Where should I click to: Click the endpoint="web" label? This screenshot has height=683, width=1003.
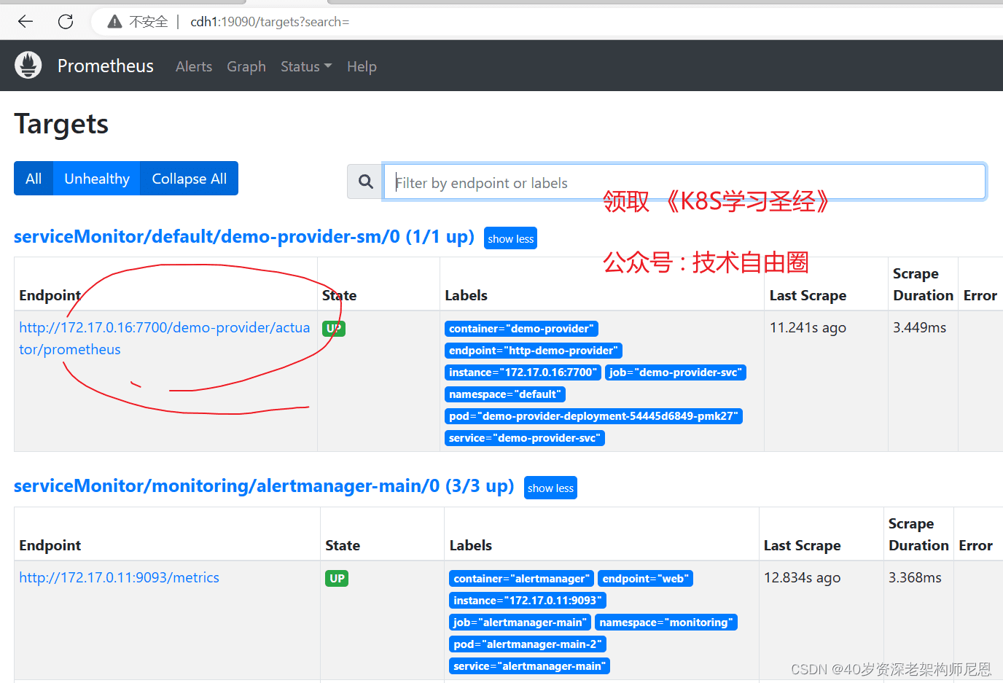pos(645,579)
